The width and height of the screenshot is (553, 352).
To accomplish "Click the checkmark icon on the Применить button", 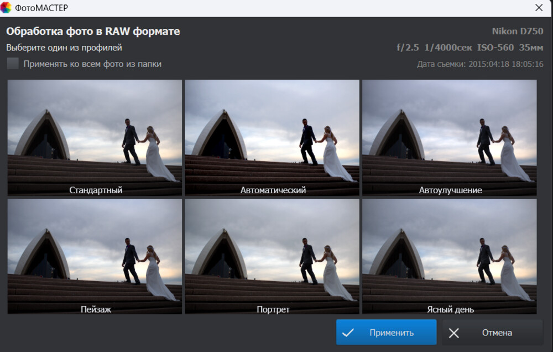I will [348, 333].
